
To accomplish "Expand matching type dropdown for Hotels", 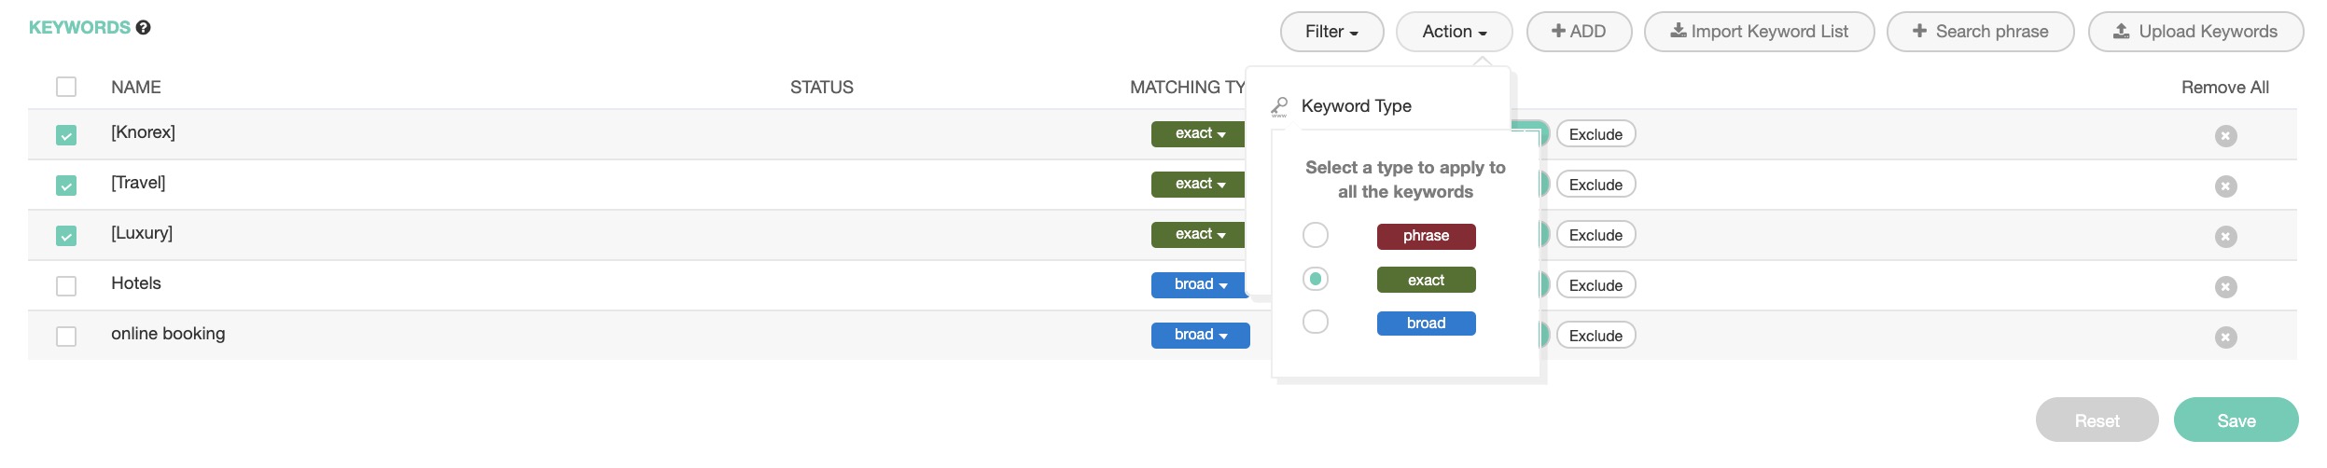I will pos(1200,285).
